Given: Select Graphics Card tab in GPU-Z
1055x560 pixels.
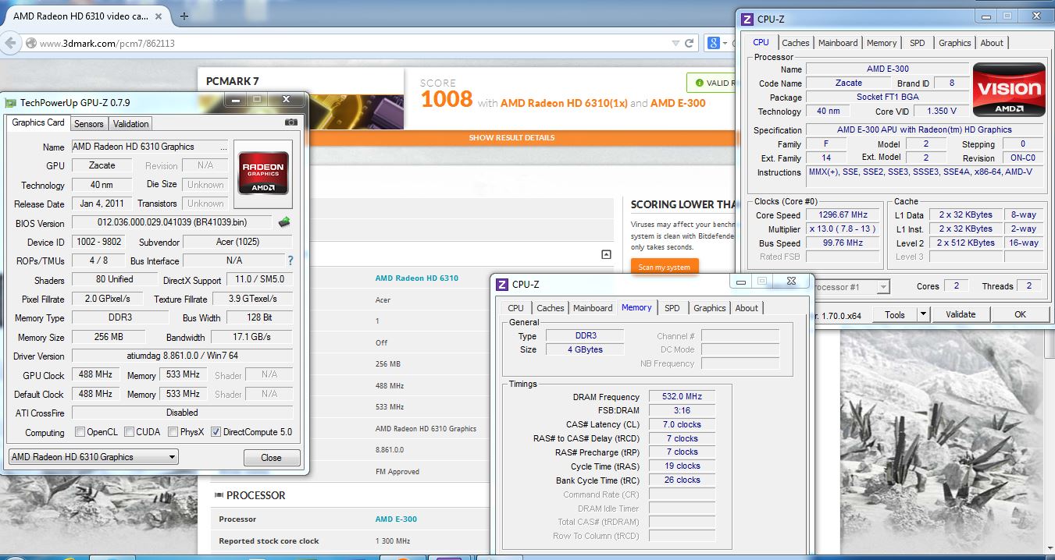Looking at the screenshot, I should coord(38,122).
